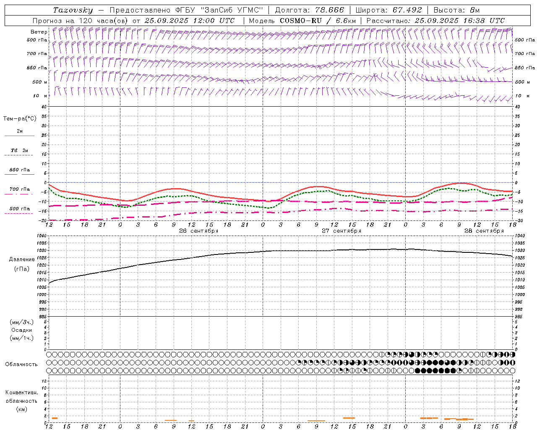Click the Давление pressure axis label
This screenshot has height=430, width=537.
21,260
